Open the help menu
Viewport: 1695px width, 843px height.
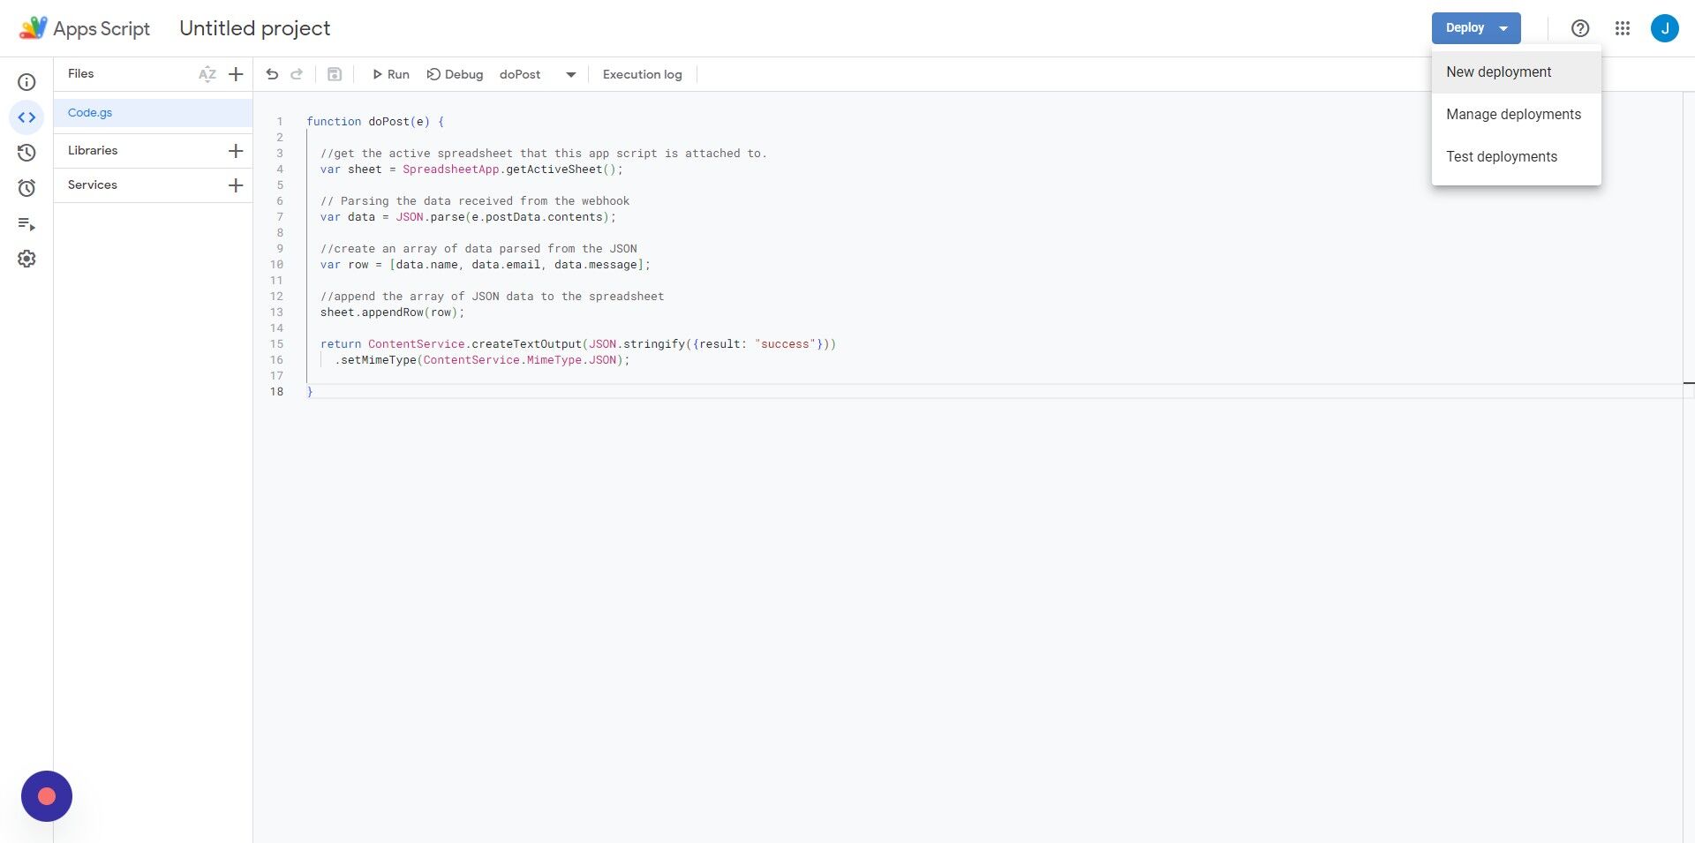[x=1579, y=27]
